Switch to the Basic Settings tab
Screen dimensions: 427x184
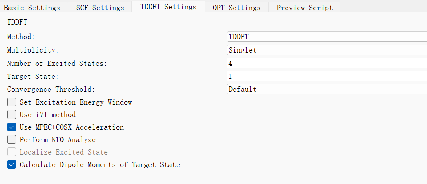pyautogui.click(x=32, y=8)
